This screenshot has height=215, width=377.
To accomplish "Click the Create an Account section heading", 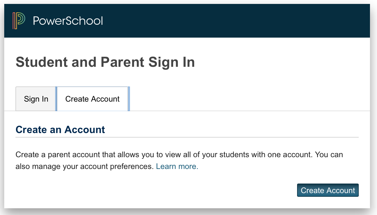I will pos(60,130).
